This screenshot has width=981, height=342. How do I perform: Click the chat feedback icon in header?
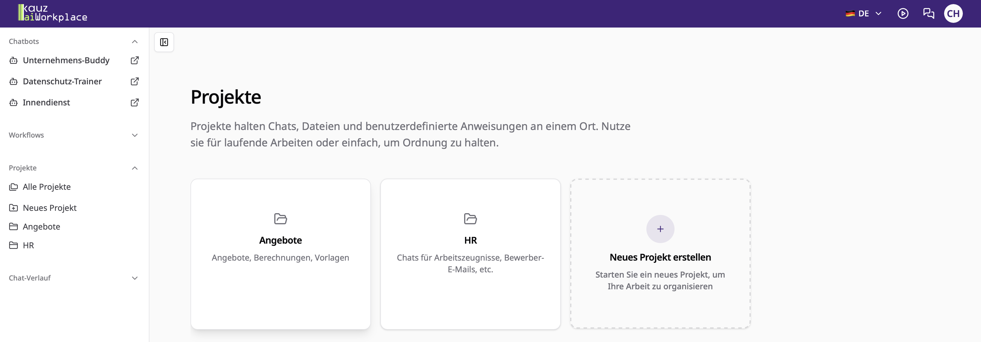[929, 13]
